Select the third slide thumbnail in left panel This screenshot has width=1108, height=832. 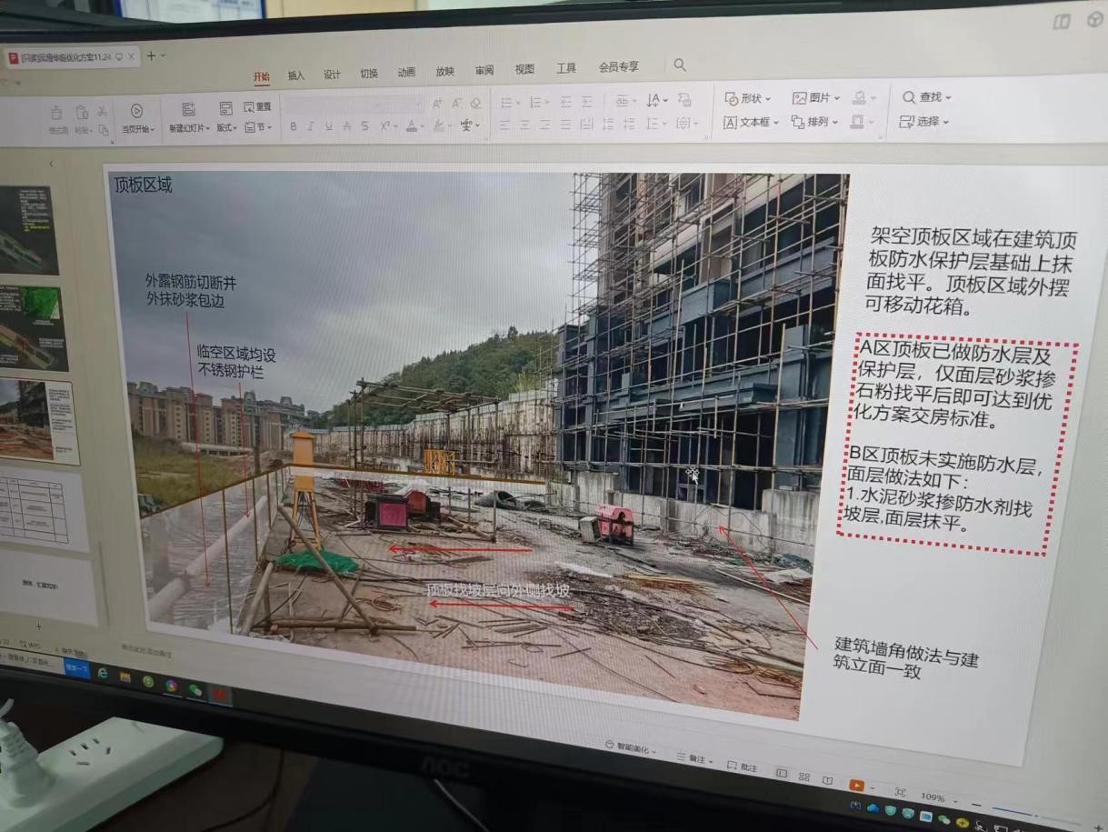click(x=37, y=416)
